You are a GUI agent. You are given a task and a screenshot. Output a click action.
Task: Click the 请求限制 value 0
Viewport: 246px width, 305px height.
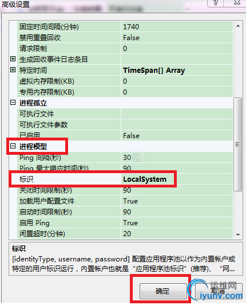click(x=177, y=48)
